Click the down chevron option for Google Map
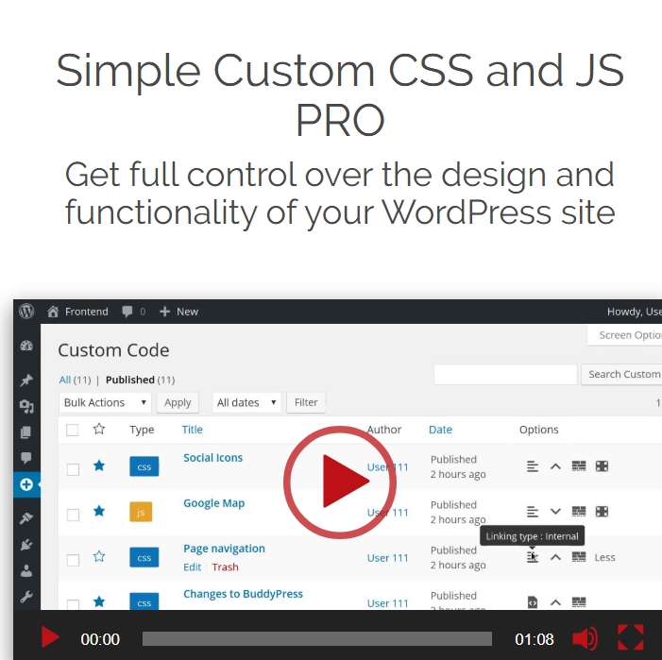The image size is (662, 660). [x=555, y=512]
